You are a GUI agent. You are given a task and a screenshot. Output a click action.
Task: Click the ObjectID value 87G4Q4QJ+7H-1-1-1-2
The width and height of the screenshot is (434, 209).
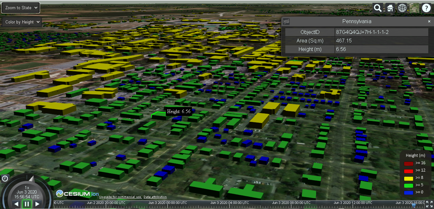coord(362,32)
